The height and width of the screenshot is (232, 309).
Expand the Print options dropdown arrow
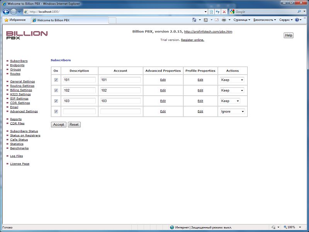point(229,20)
